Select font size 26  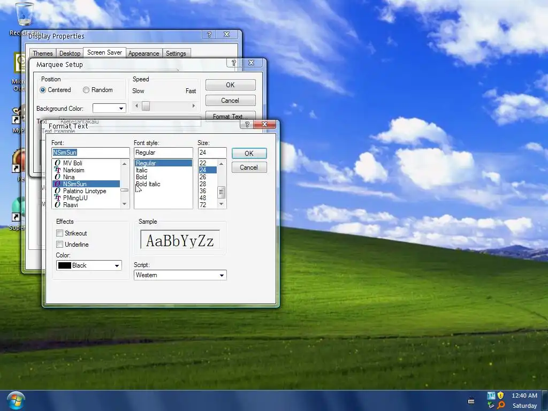point(208,177)
